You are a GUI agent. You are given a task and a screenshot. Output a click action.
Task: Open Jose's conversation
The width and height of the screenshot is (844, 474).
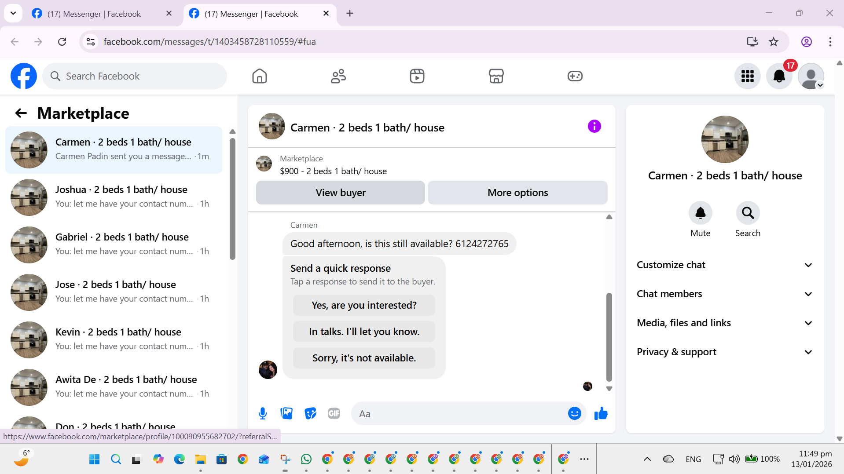[114, 292]
